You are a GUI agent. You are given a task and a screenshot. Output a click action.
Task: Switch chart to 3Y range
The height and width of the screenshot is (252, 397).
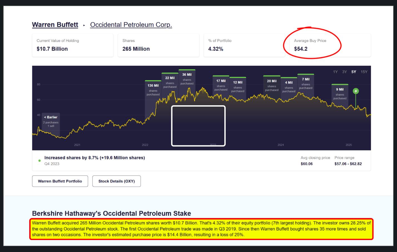(344, 72)
